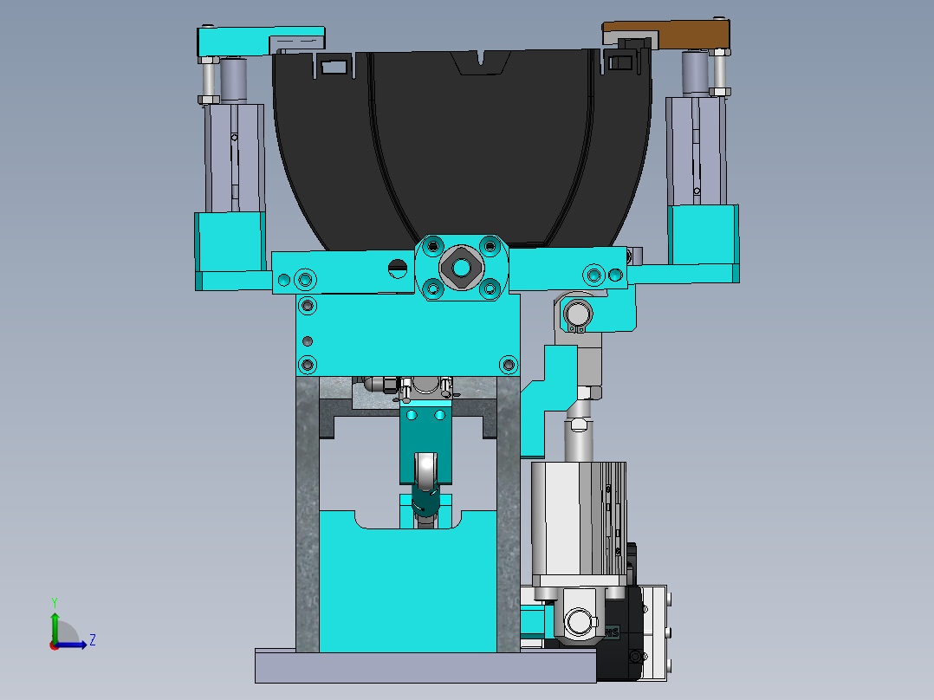Select the large notched cyan lower plate
The height and width of the screenshot is (700, 934).
[x=408, y=590]
